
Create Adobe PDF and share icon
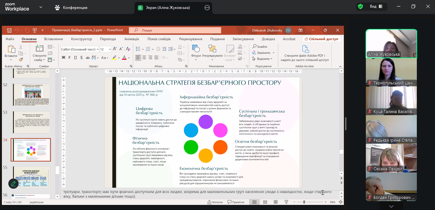(x=305, y=49)
